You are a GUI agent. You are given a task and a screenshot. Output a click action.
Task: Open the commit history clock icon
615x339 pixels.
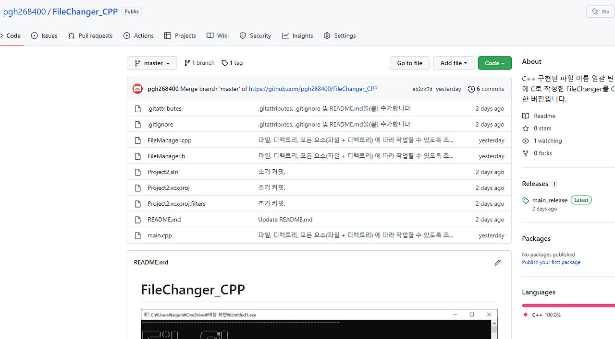[471, 89]
